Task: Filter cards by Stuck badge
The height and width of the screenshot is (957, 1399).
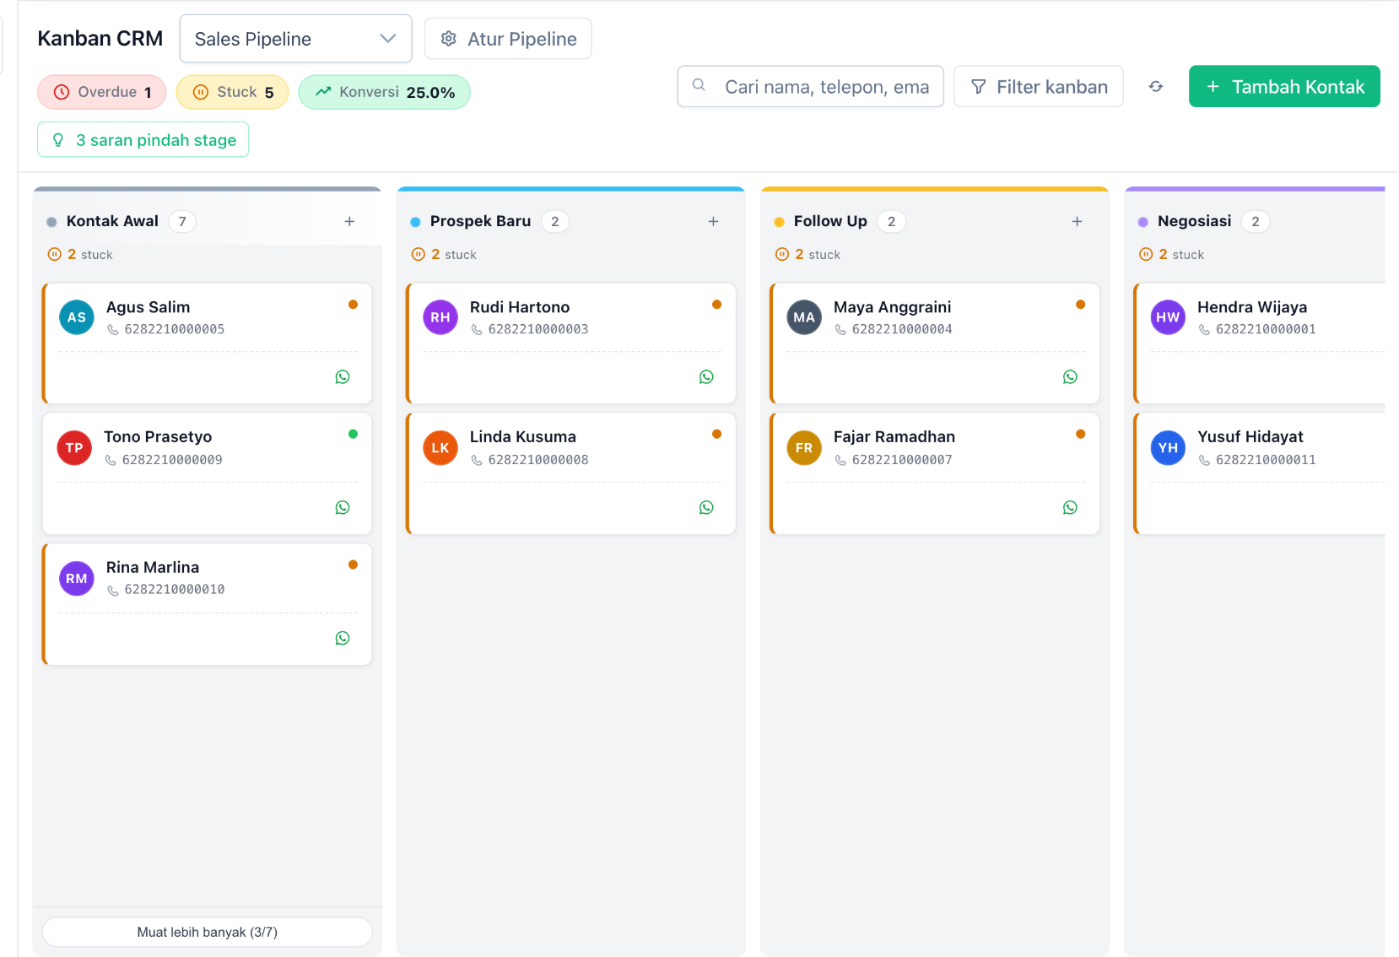Action: 232,92
